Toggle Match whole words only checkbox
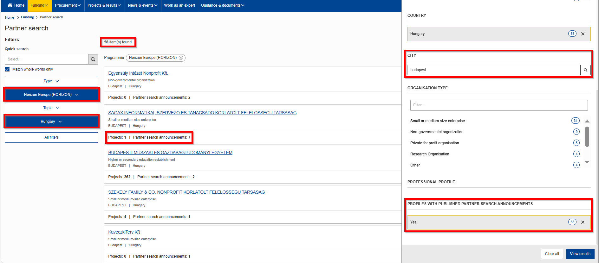 coord(7,69)
